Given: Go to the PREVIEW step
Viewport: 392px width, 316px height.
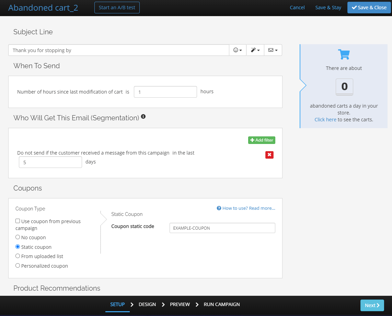Looking at the screenshot, I should 180,304.
